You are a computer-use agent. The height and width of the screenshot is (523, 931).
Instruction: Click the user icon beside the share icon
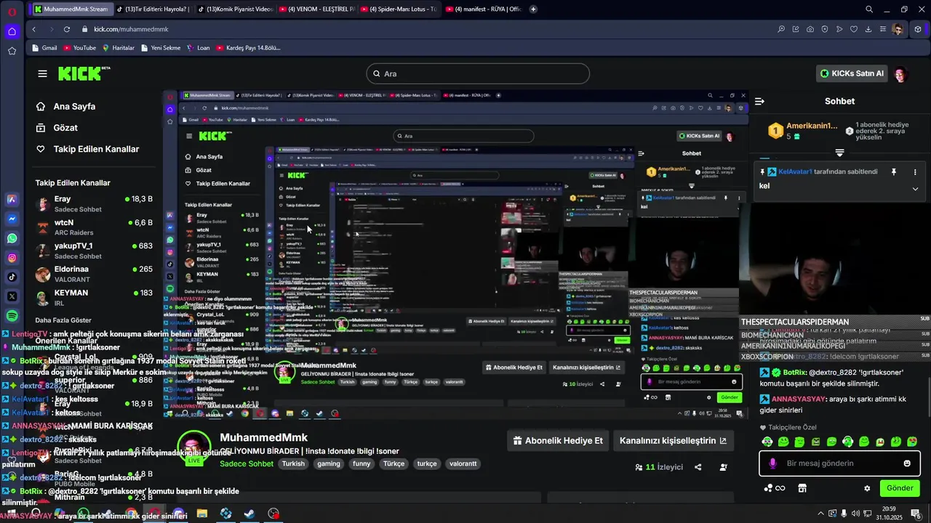click(723, 467)
